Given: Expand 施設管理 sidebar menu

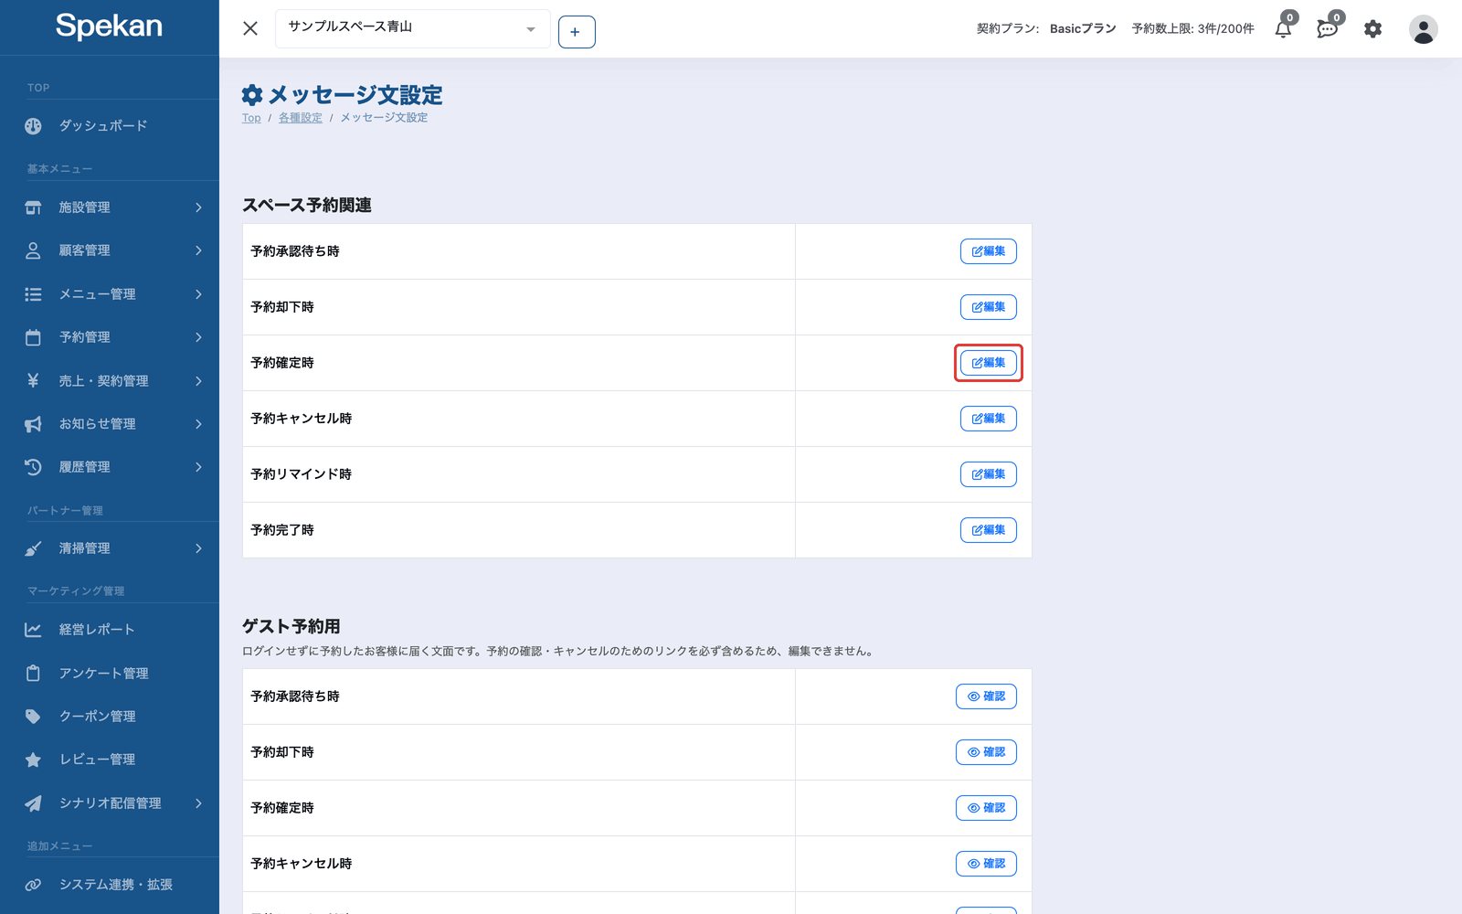Looking at the screenshot, I should (x=110, y=207).
